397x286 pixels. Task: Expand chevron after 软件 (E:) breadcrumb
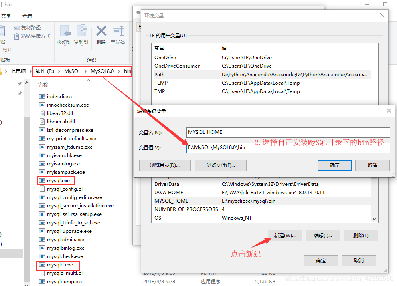pyautogui.click(x=59, y=71)
